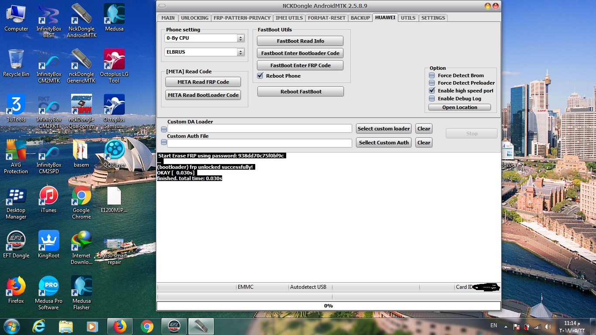
Task: Launch Internet Download Manager icon
Action: pos(81,247)
